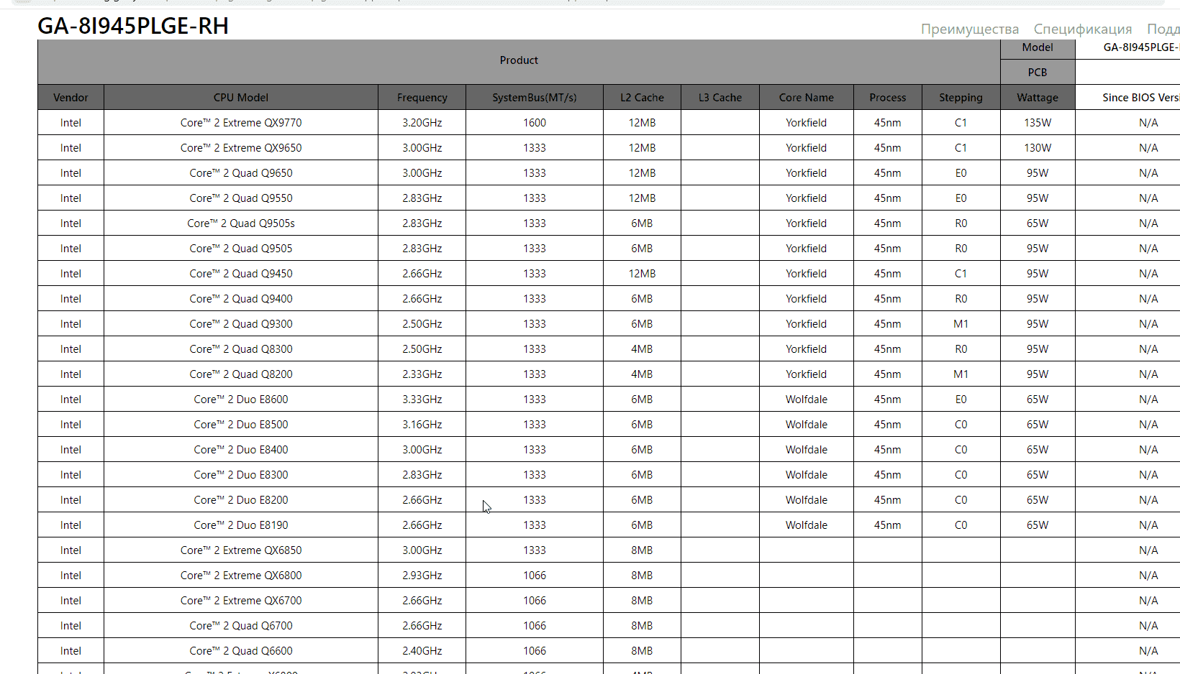Viewport: 1180px width, 674px height.
Task: Click the Stepping column header
Action: tap(961, 98)
